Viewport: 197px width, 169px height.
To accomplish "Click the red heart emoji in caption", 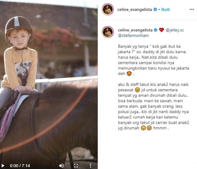I will pos(162,30).
